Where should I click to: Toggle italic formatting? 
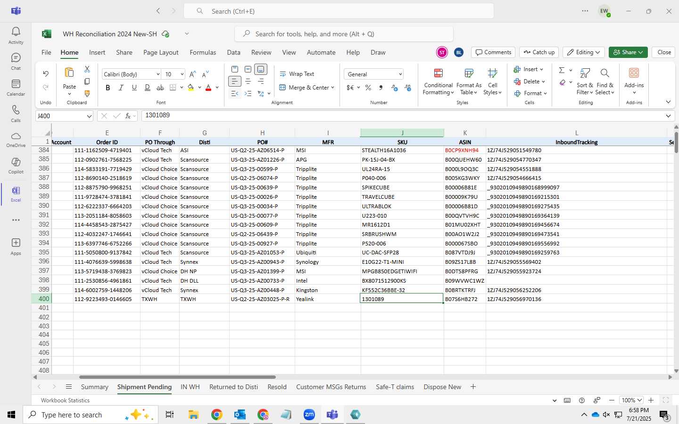click(x=121, y=88)
